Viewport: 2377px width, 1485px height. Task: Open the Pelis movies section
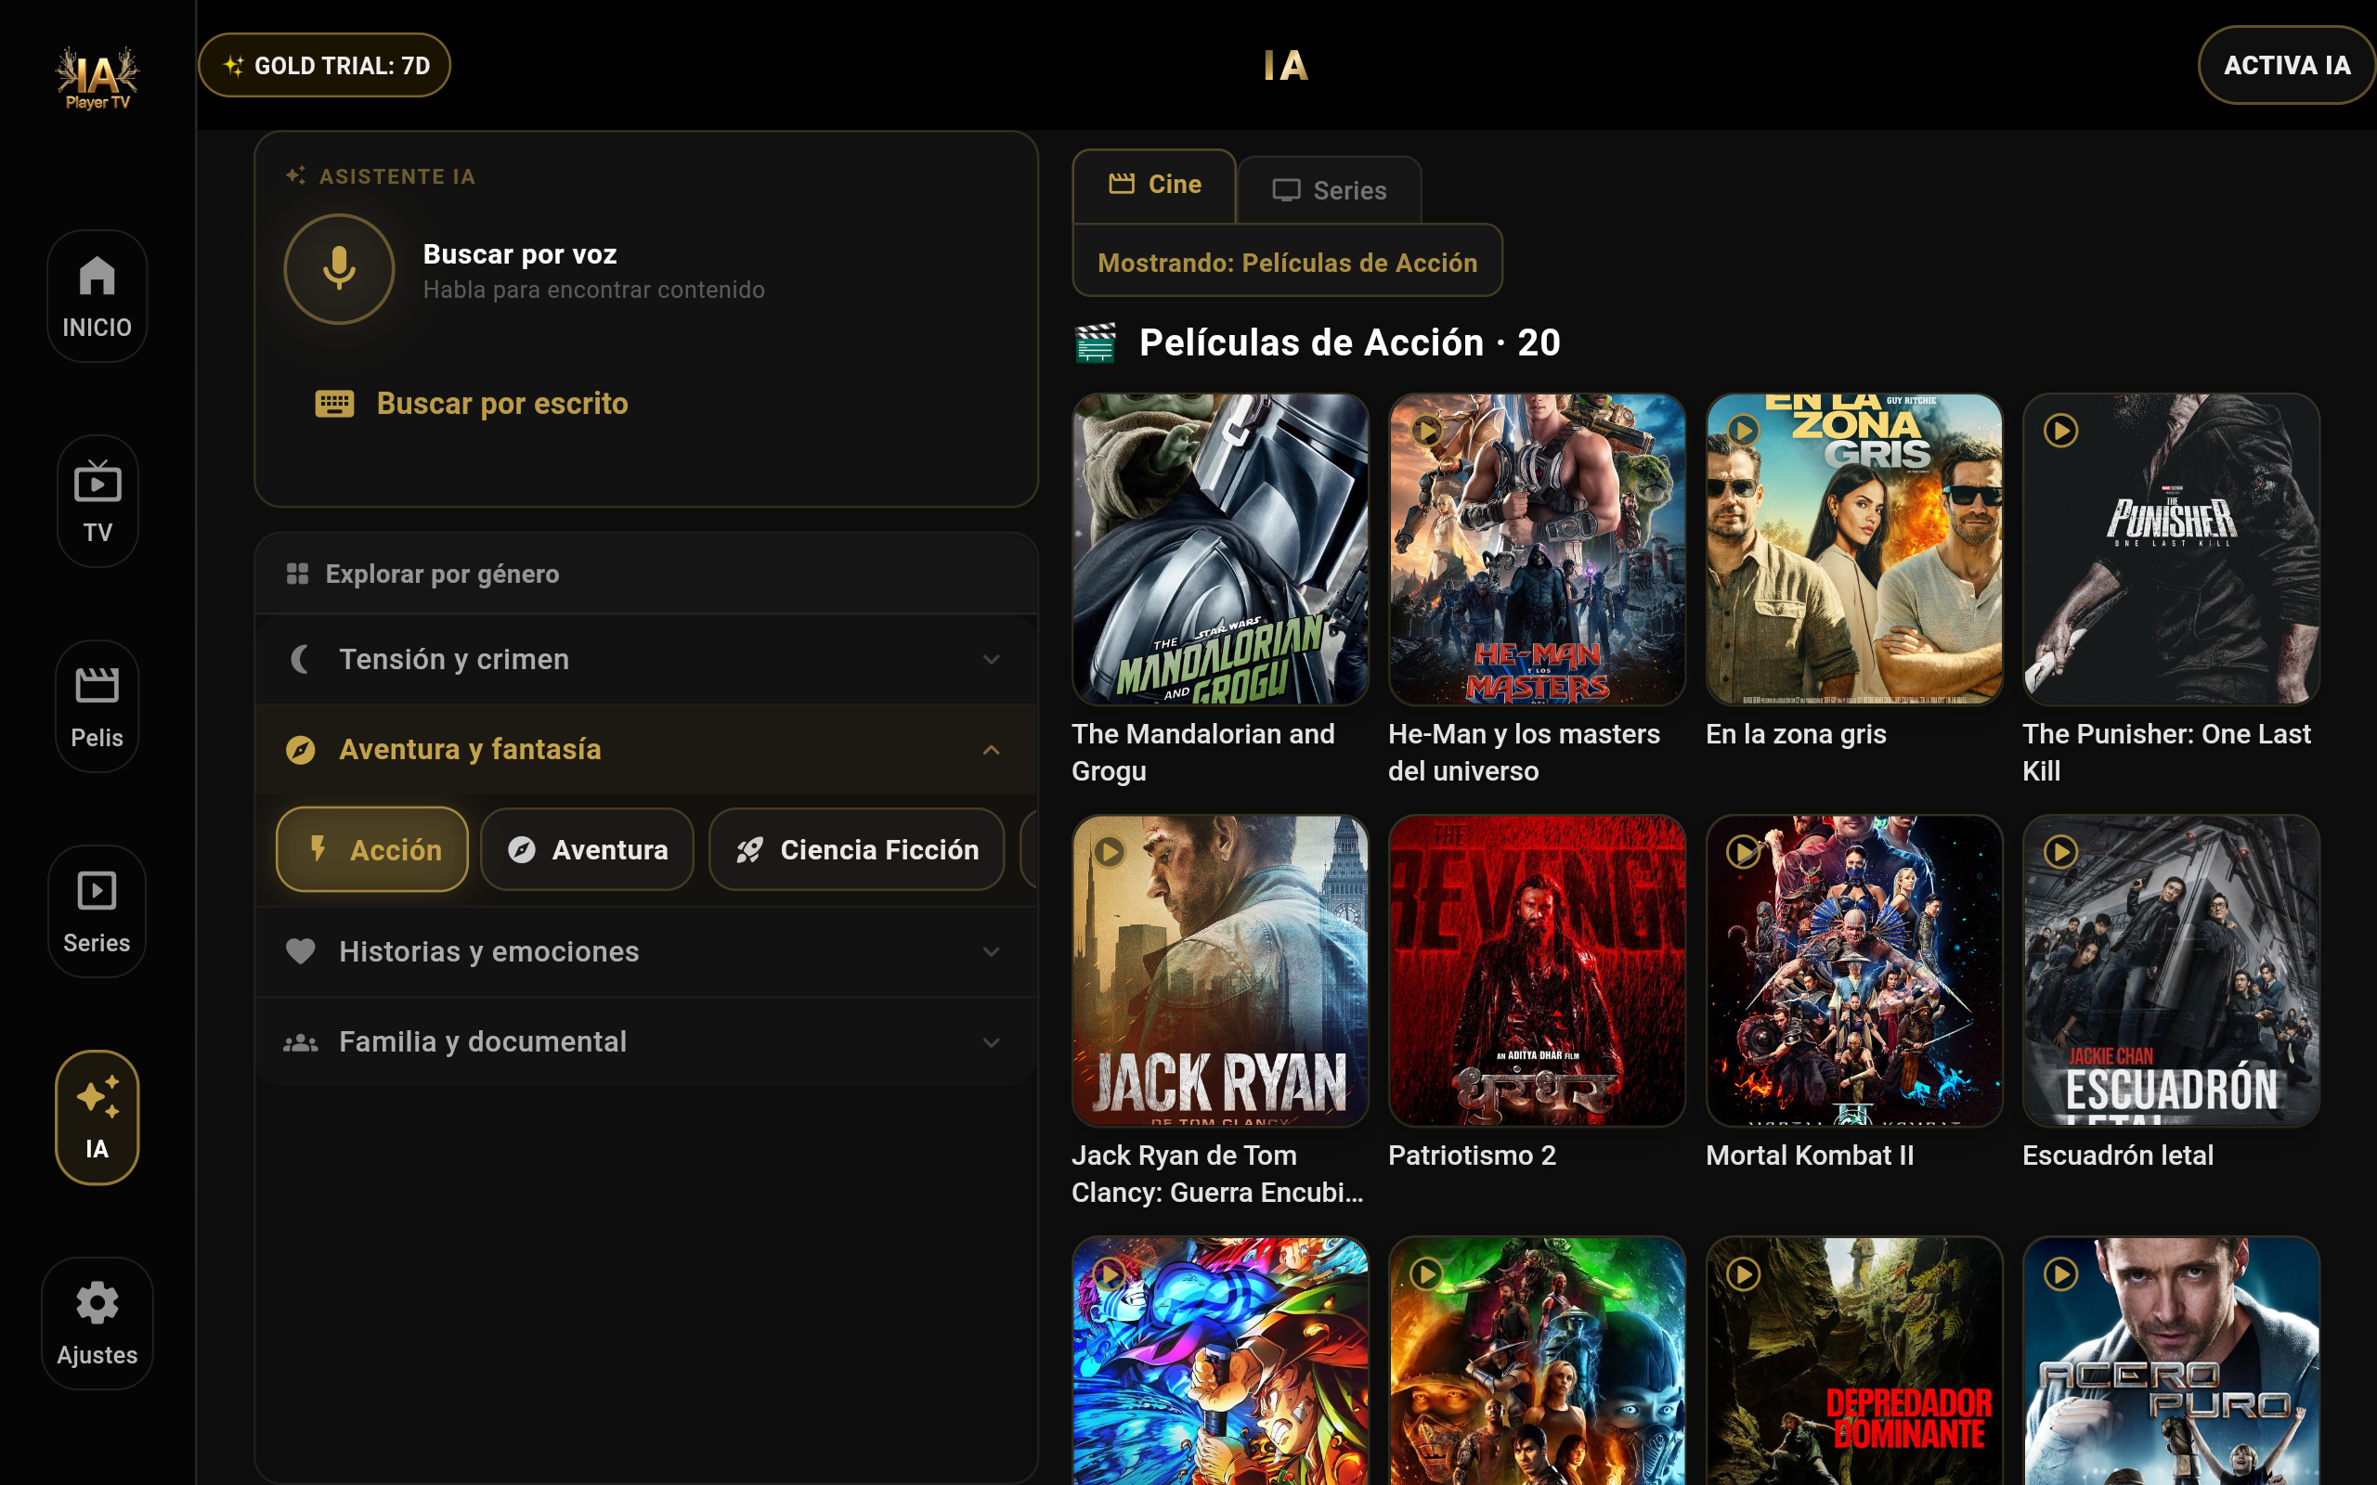click(97, 706)
